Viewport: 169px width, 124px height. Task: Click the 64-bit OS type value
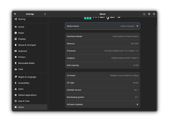135,83
